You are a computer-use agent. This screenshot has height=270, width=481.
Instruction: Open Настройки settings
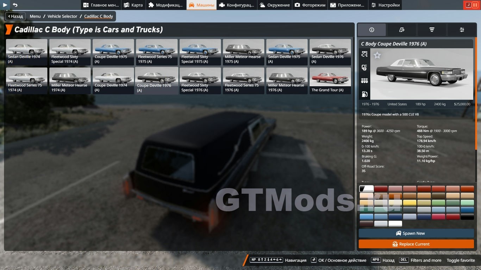385,5
